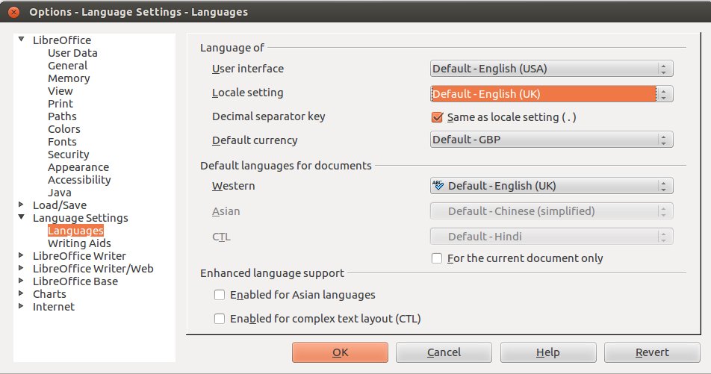Expand the LibreOffice Base tree node
The image size is (711, 374).
pyautogui.click(x=22, y=281)
